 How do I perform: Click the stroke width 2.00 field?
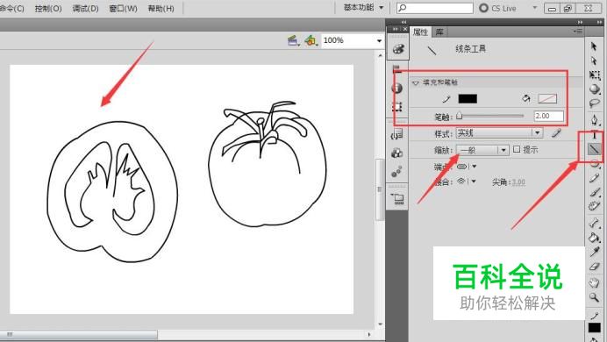(548, 116)
